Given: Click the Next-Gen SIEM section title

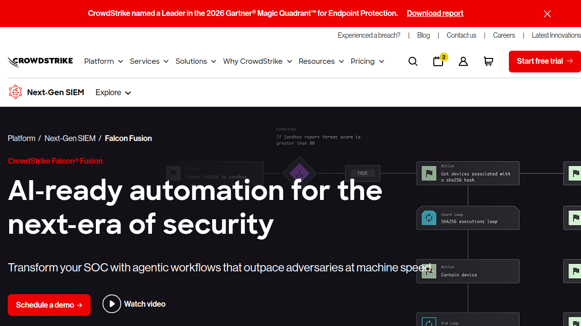Looking at the screenshot, I should [x=56, y=92].
